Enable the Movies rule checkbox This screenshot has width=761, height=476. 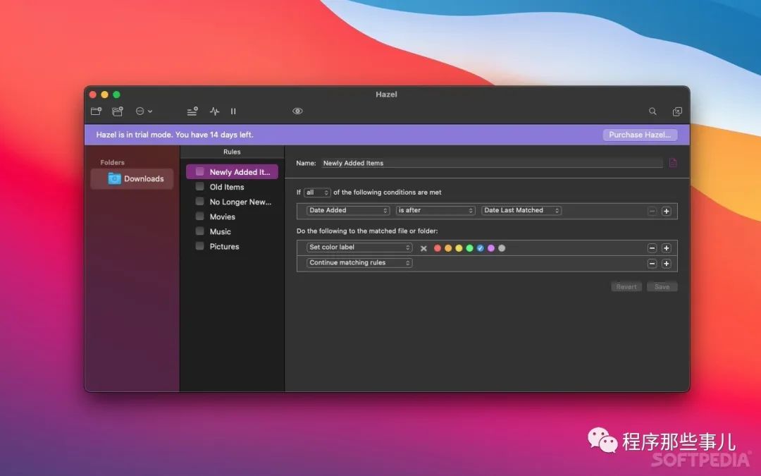(x=199, y=216)
